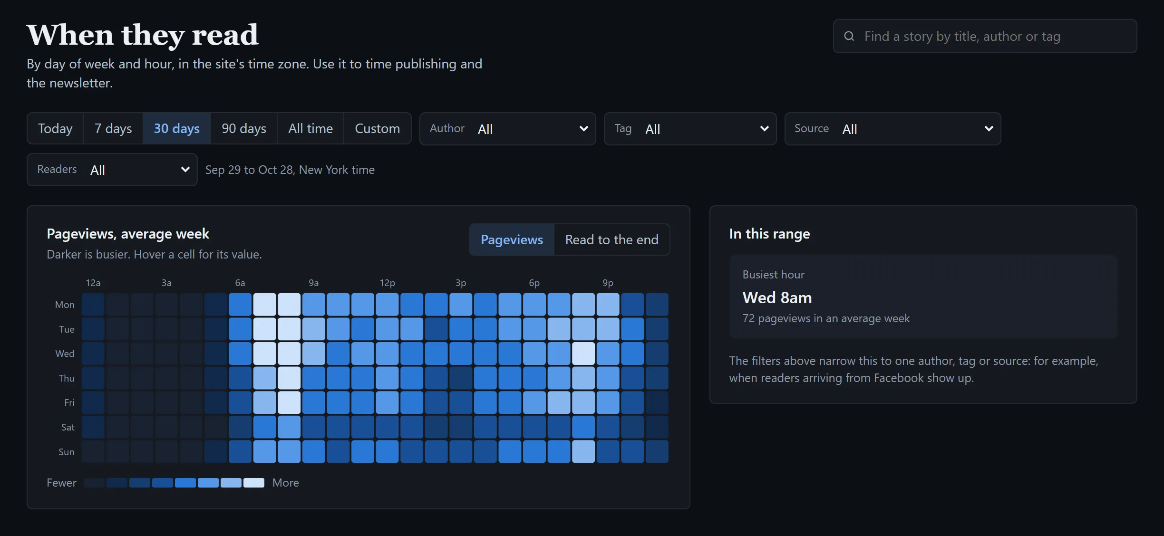Click the Mon 12am heatmap cell
This screenshot has height=536, width=1164.
(x=93, y=305)
